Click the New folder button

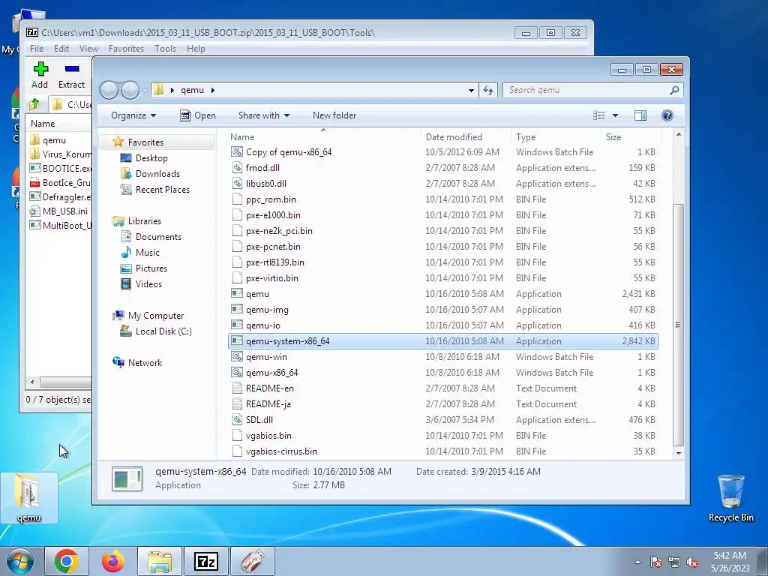coord(334,115)
